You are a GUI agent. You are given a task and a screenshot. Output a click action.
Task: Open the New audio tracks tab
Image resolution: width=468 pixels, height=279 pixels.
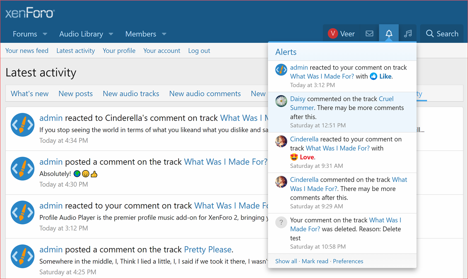(131, 94)
